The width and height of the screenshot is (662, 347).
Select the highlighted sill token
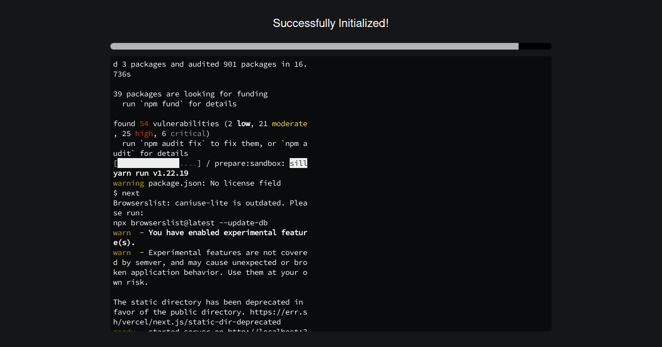299,163
